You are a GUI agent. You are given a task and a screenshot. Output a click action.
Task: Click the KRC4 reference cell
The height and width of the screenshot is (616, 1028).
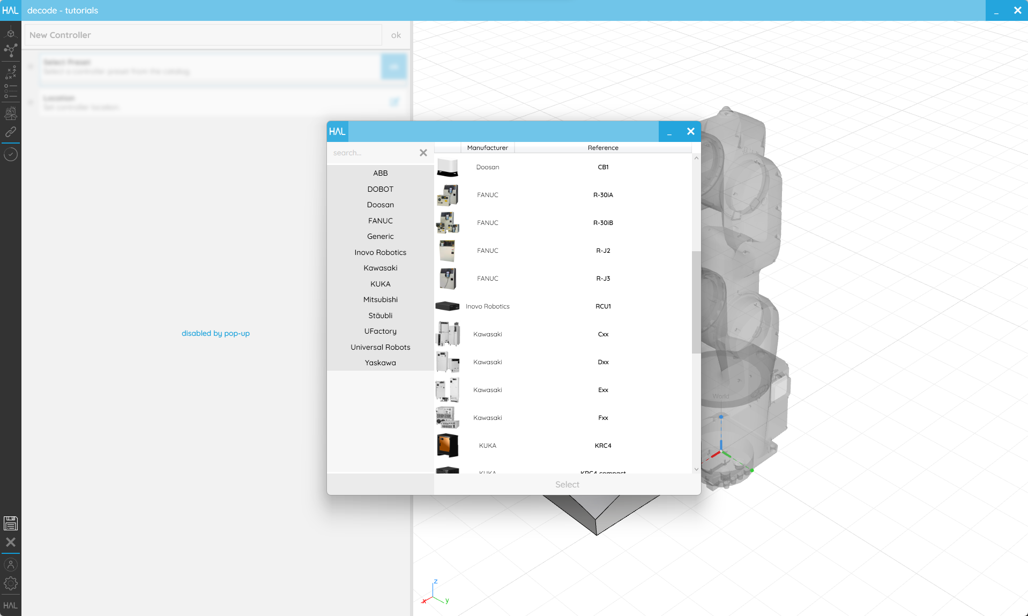pyautogui.click(x=603, y=446)
